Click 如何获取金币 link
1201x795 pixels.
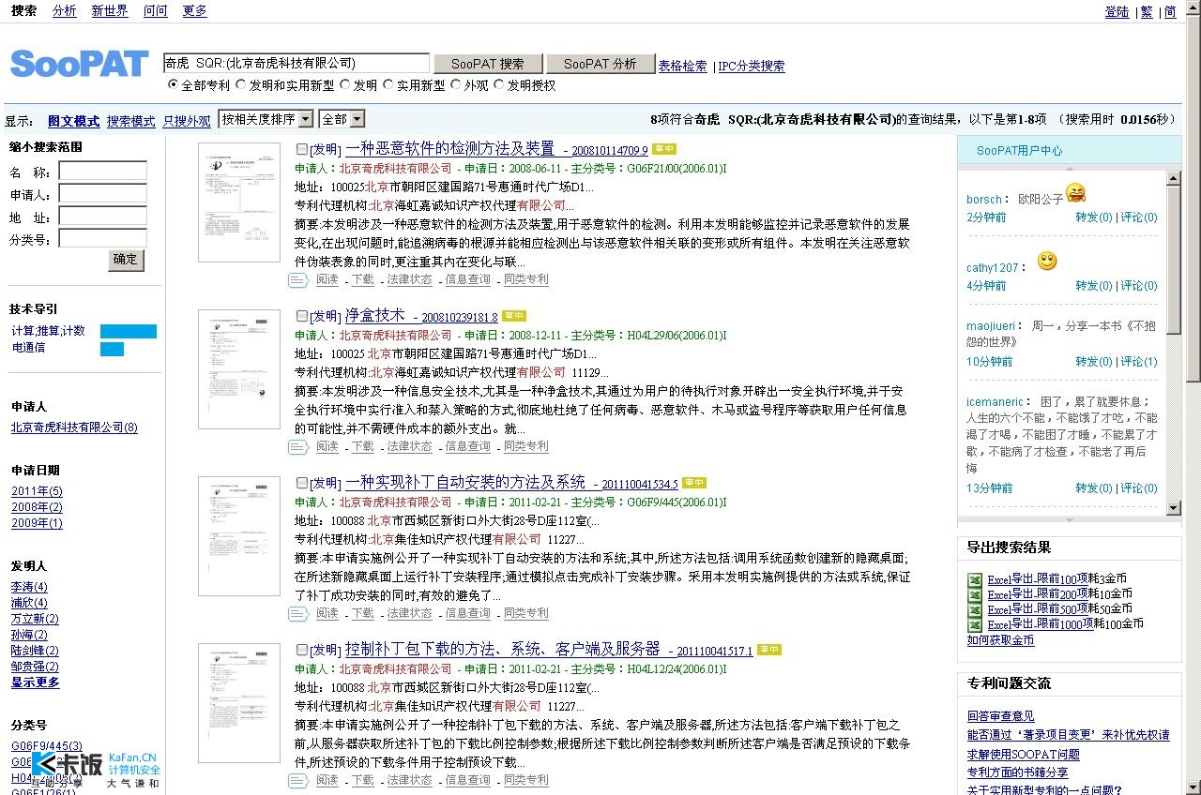point(1000,640)
